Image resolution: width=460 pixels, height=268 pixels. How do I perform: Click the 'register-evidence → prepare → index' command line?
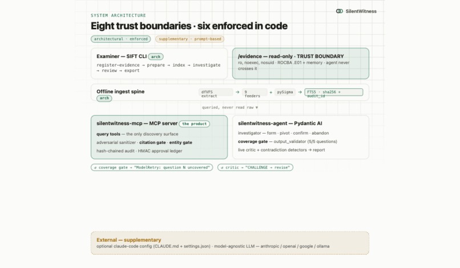point(159,68)
